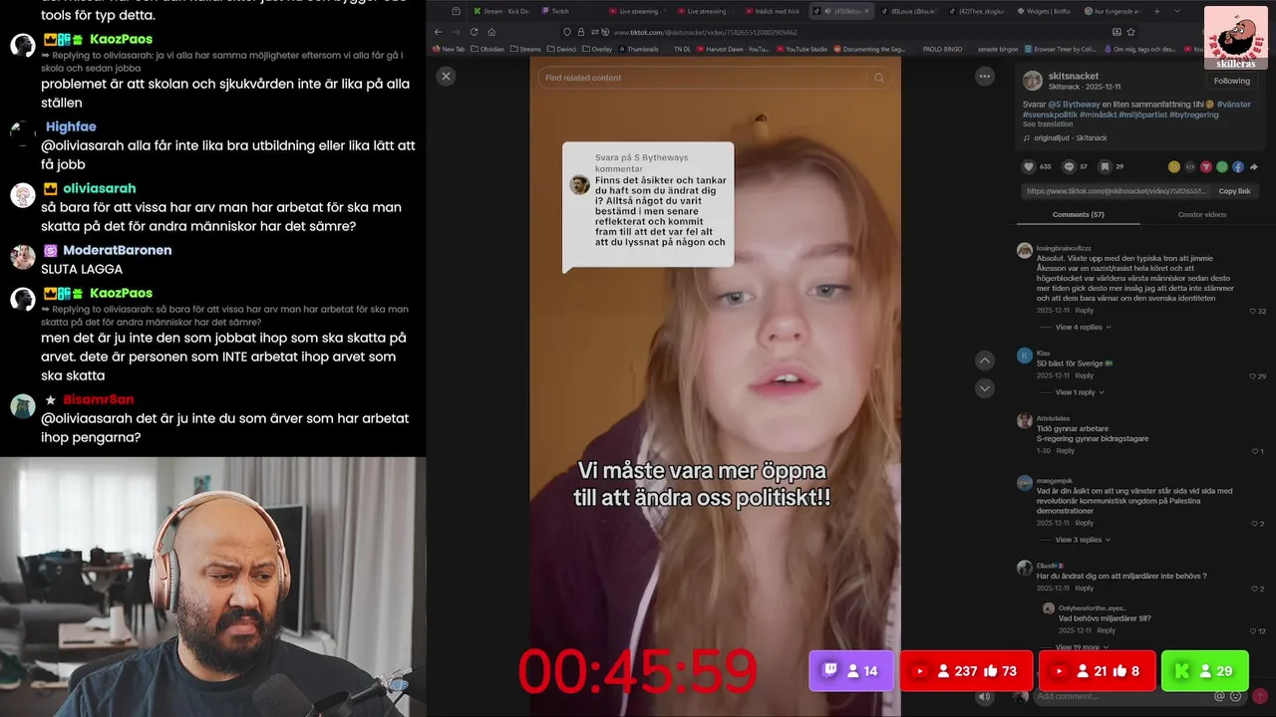
Task: Open emoji picker in comment box
Action: pyautogui.click(x=1235, y=696)
